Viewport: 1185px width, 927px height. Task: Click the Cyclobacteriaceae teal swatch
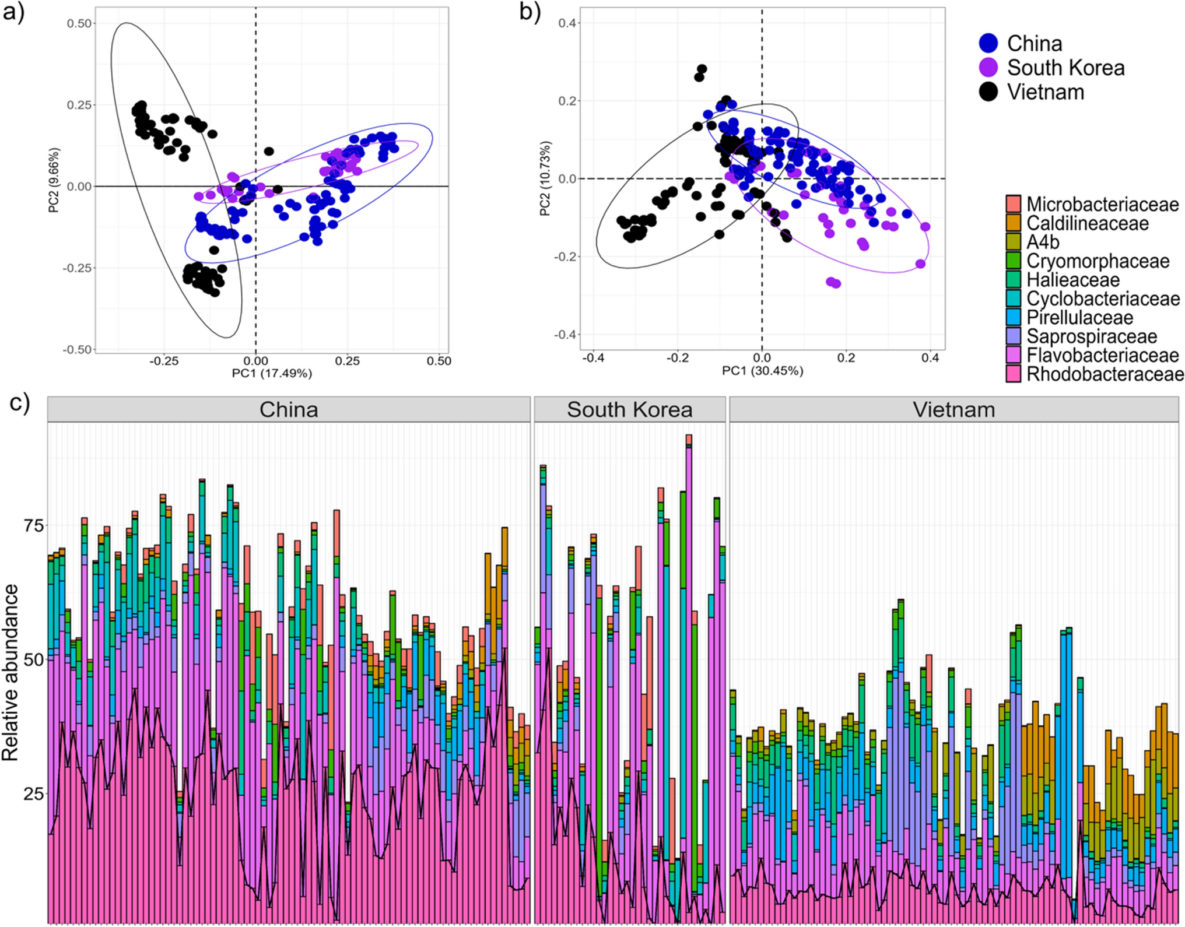(x=1014, y=299)
